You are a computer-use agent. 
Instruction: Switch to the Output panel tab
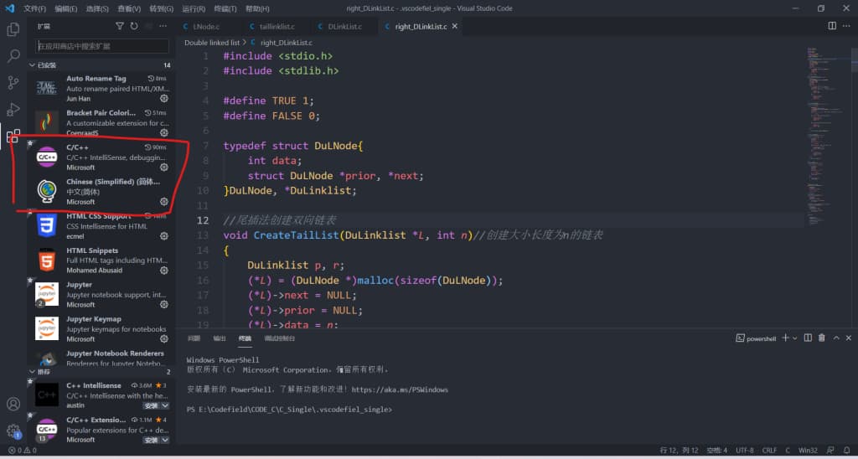pyautogui.click(x=220, y=338)
